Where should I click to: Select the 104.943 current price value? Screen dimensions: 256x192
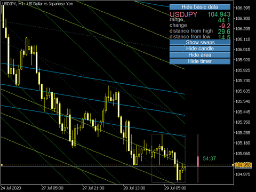click(219, 14)
